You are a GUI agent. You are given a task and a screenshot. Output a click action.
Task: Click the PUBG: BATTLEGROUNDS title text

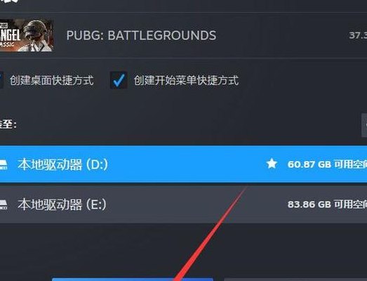[141, 36]
